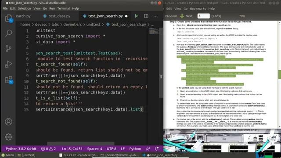This screenshot has width=281, height=158.
Task: Click line 5 json_search_test class definition
Action: coord(79,53)
